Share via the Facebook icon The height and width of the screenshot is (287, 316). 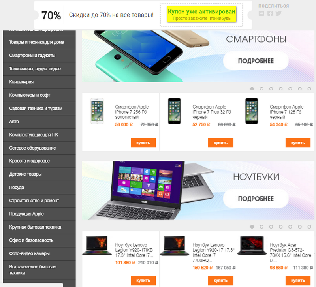pyautogui.click(x=270, y=13)
